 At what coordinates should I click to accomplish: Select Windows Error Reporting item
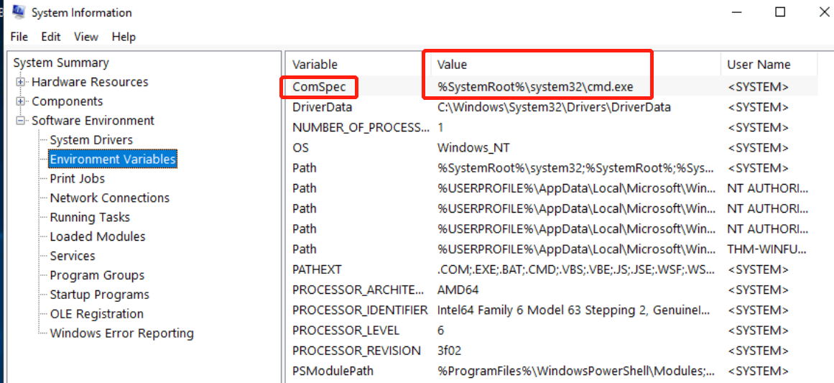click(x=121, y=333)
